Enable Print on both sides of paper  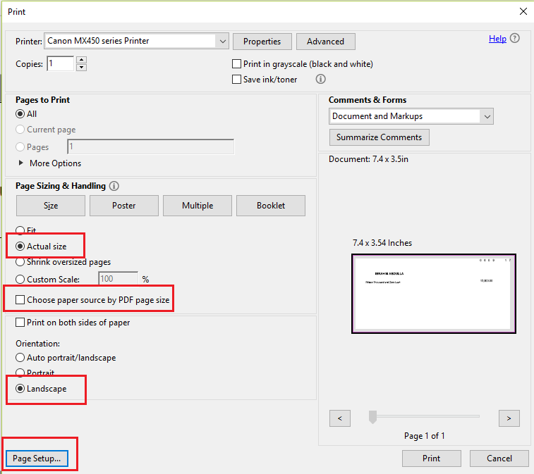point(20,323)
